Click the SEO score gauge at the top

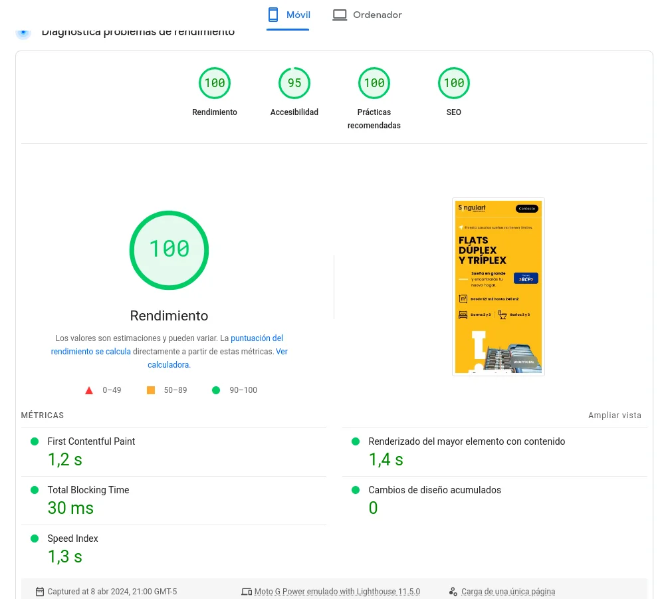coord(453,82)
